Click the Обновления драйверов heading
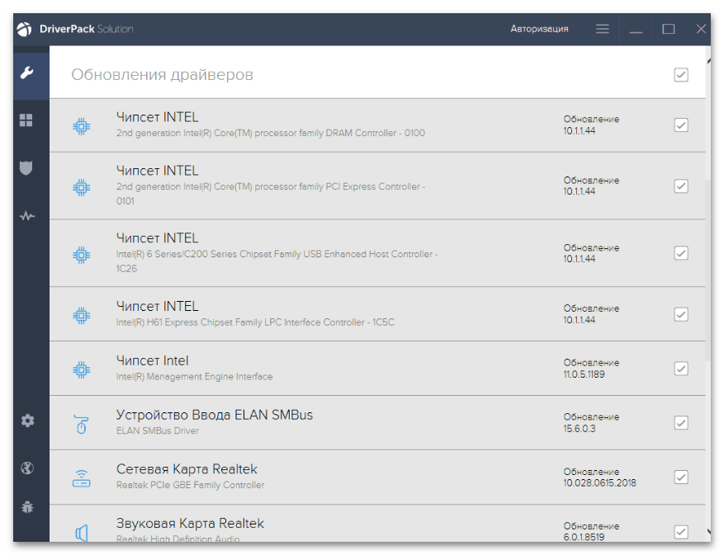 pos(162,75)
